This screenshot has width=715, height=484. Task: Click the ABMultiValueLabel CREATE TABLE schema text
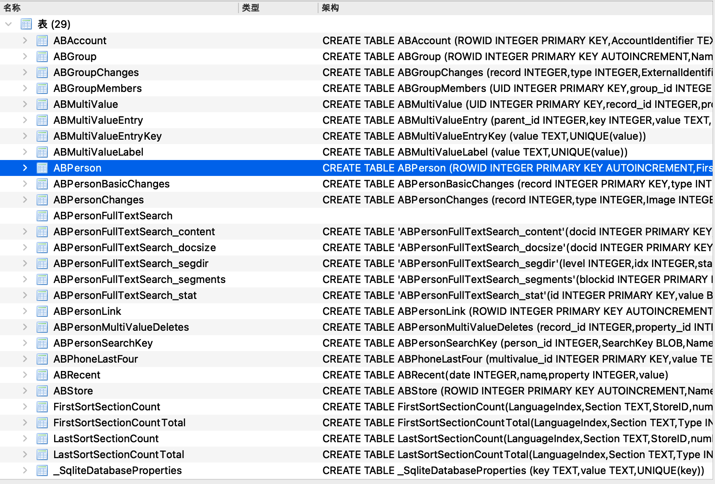(475, 152)
